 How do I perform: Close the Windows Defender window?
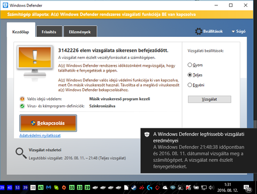(246, 5)
